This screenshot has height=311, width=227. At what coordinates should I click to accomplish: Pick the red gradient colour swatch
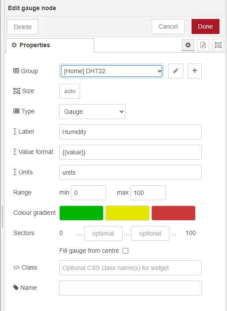173,213
